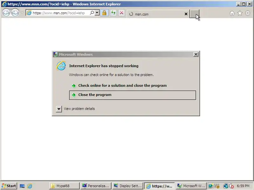
Task: Open Favorites star icon
Action: pyautogui.click(x=240, y=13)
